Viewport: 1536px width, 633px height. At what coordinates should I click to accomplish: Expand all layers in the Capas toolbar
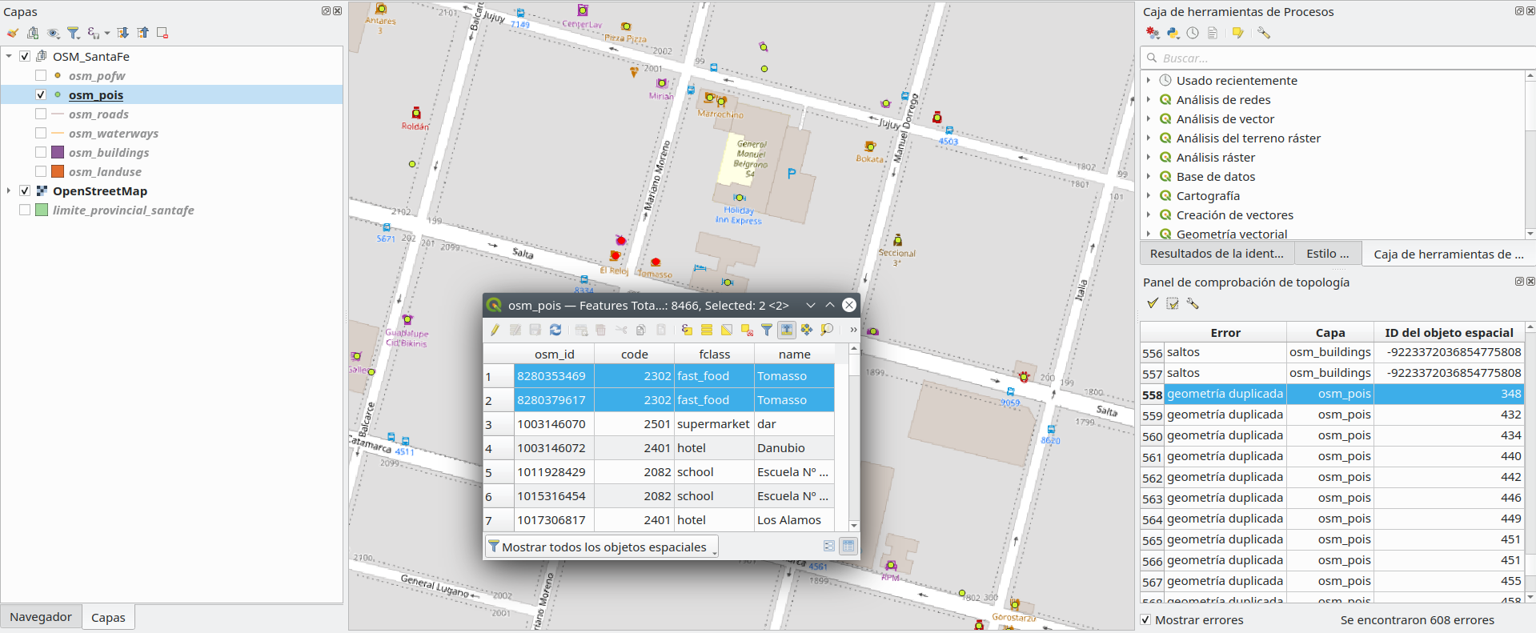122,33
